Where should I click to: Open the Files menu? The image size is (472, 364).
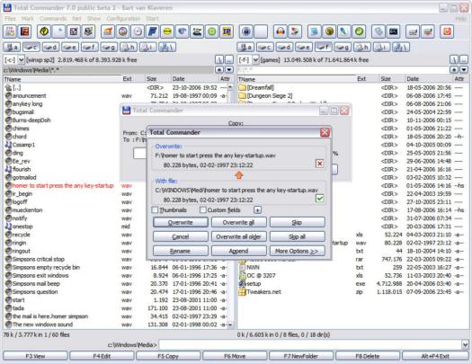(x=10, y=19)
